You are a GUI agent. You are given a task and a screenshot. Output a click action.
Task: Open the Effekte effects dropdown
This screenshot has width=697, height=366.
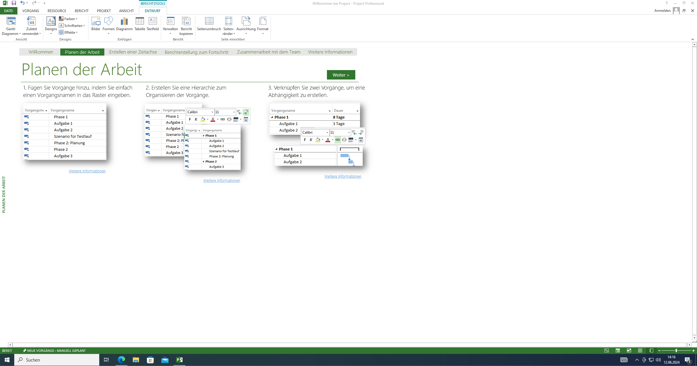point(68,33)
